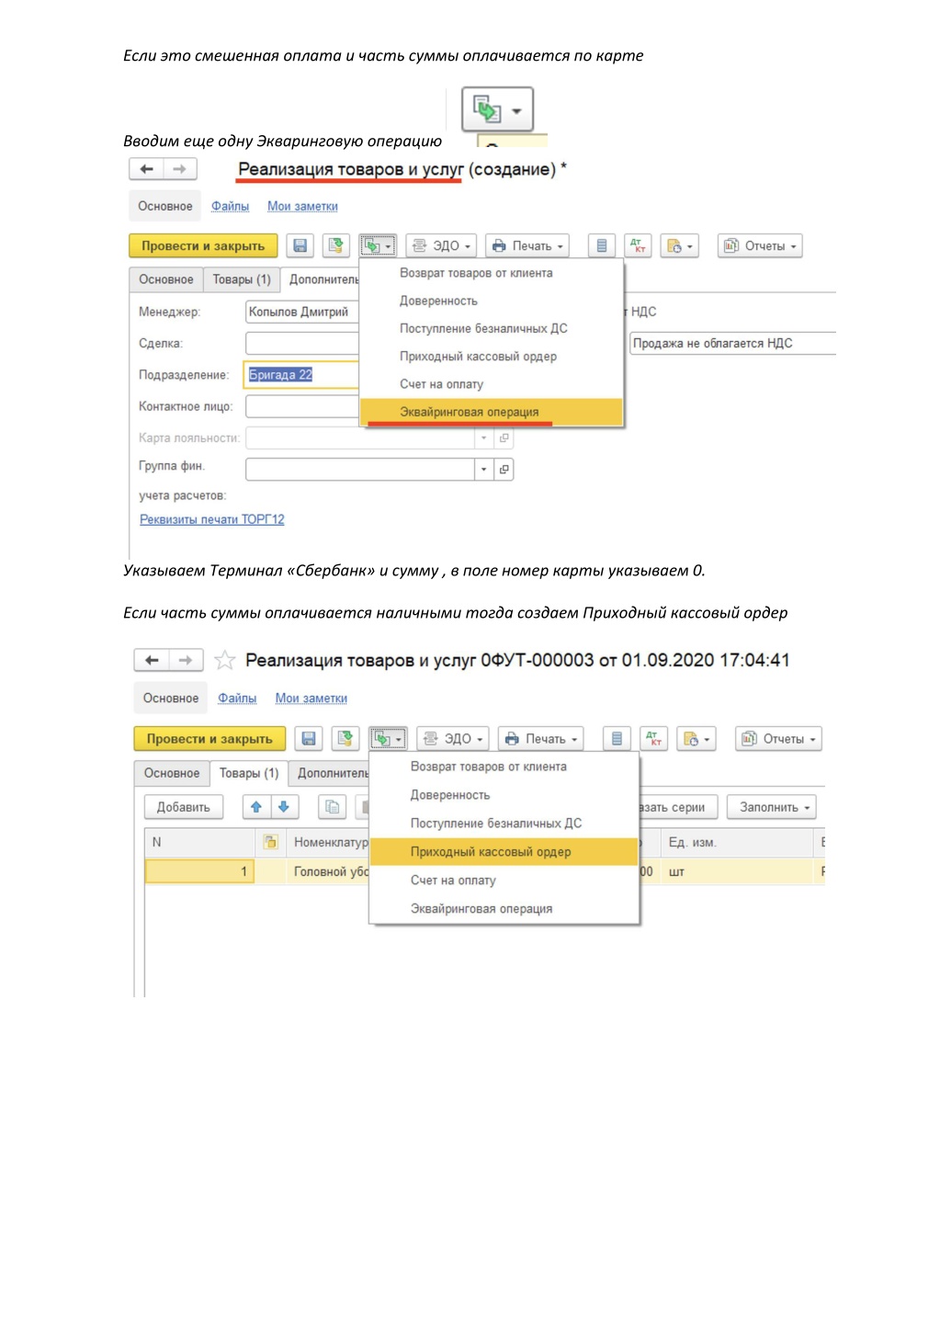Click the post document icon in the ОФУТ-000003 document

[346, 739]
